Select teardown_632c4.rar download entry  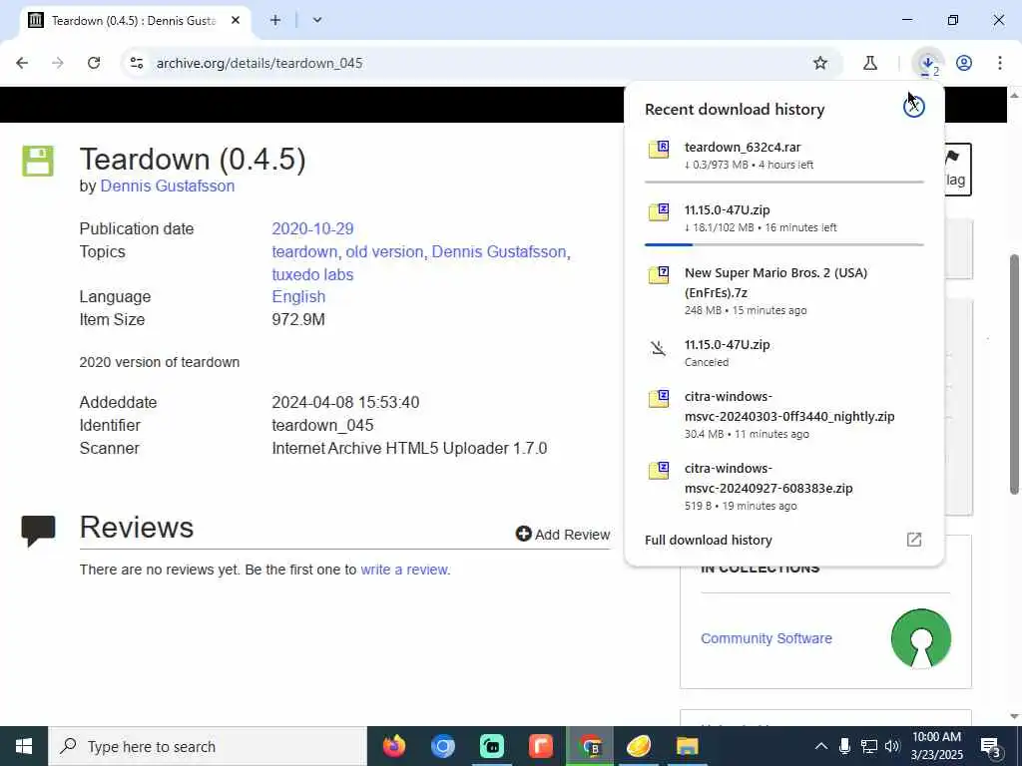coord(743,148)
